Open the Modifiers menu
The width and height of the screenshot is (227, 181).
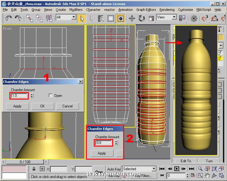tap(76, 10)
